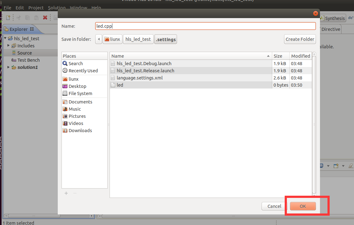Image resolution: width=354 pixels, height=225 pixels.
Task: Click the Copy toolbar icon
Action: click(x=27, y=17)
